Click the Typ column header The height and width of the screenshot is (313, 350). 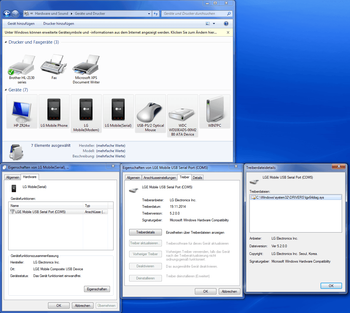pyautogui.click(x=95, y=205)
